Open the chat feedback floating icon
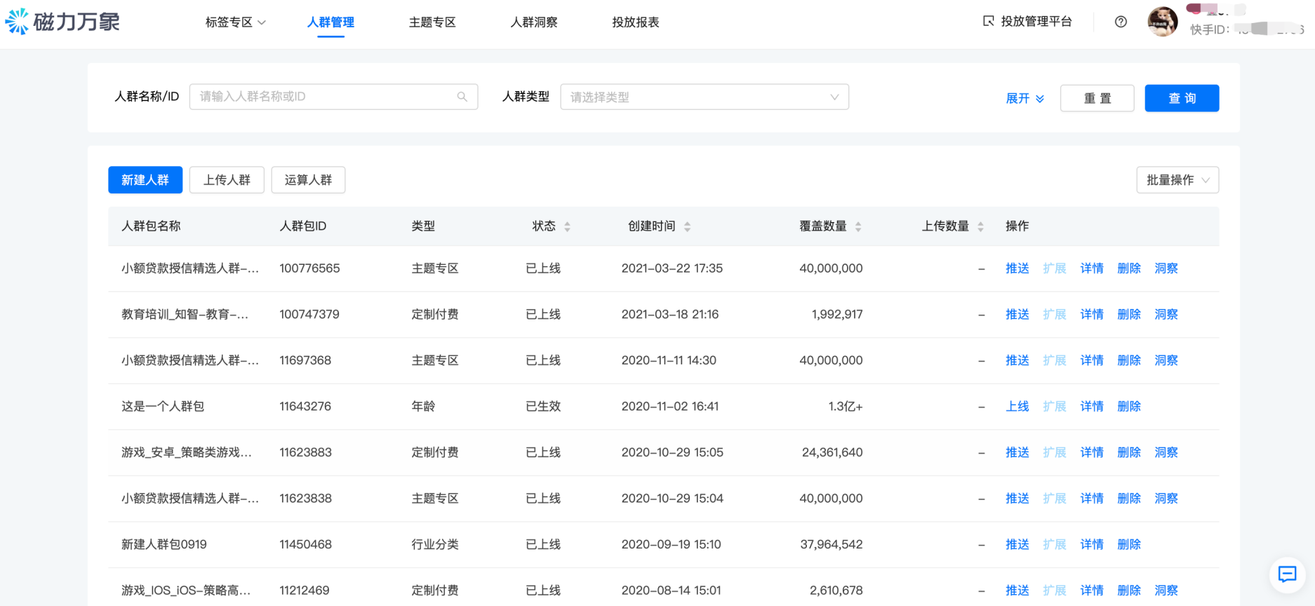This screenshot has height=606, width=1315. 1287,574
